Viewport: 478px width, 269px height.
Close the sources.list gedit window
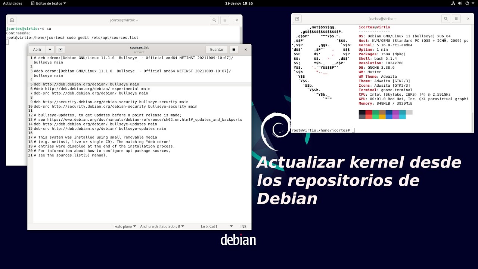(x=246, y=49)
